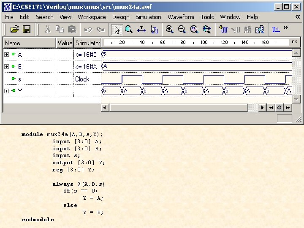Screen dimensions: 304x228
Task: Open the View menu
Action: click(65, 17)
